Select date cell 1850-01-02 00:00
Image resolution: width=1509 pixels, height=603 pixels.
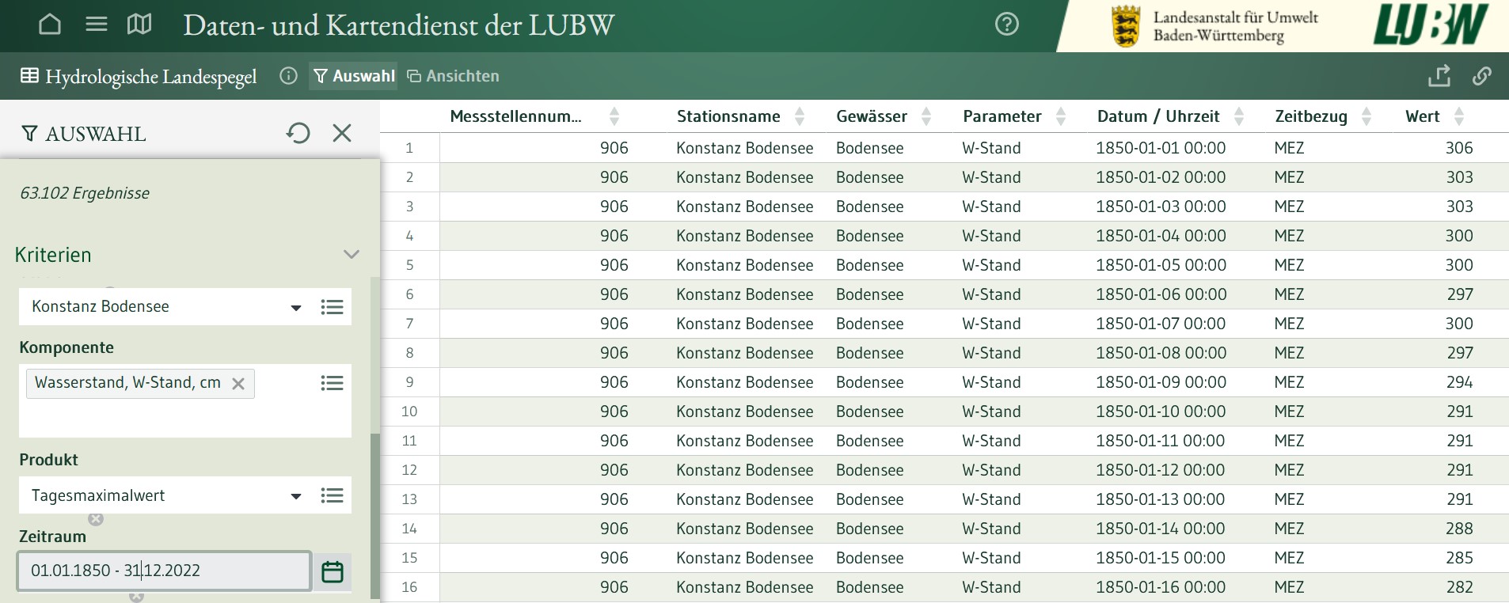[x=1161, y=177]
